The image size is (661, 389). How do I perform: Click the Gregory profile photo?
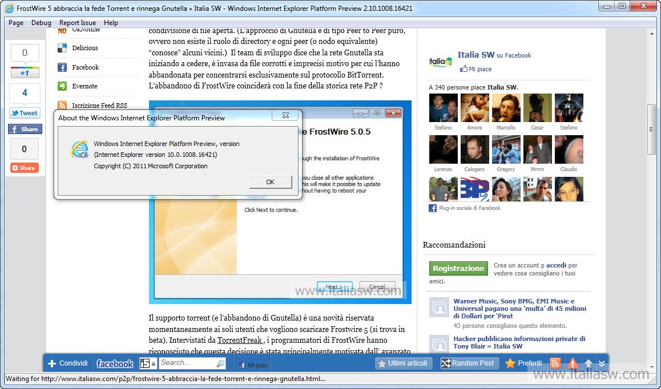506,149
